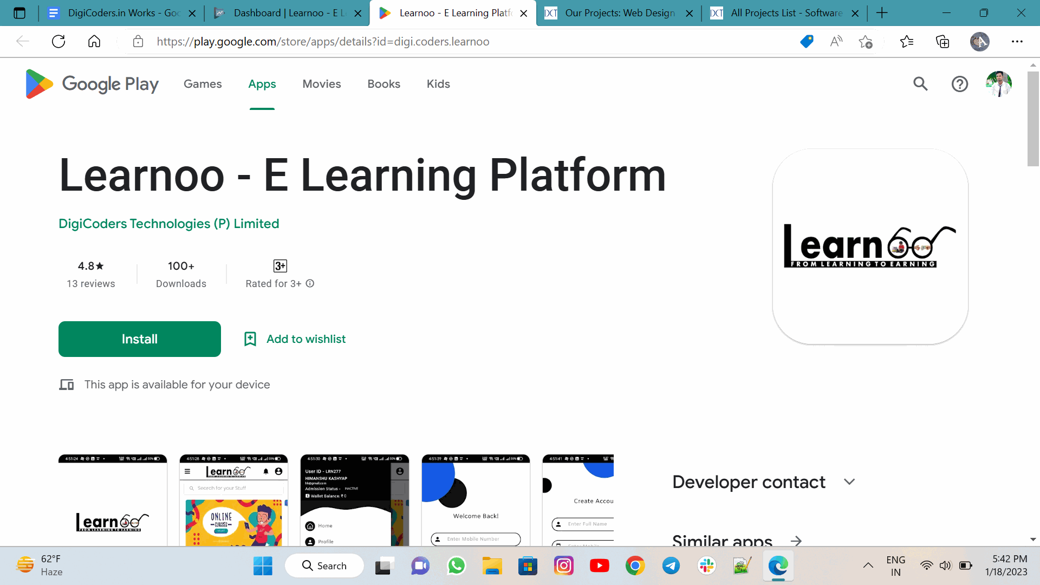Click the Rated for 3+ label
1040x585 pixels.
click(274, 284)
